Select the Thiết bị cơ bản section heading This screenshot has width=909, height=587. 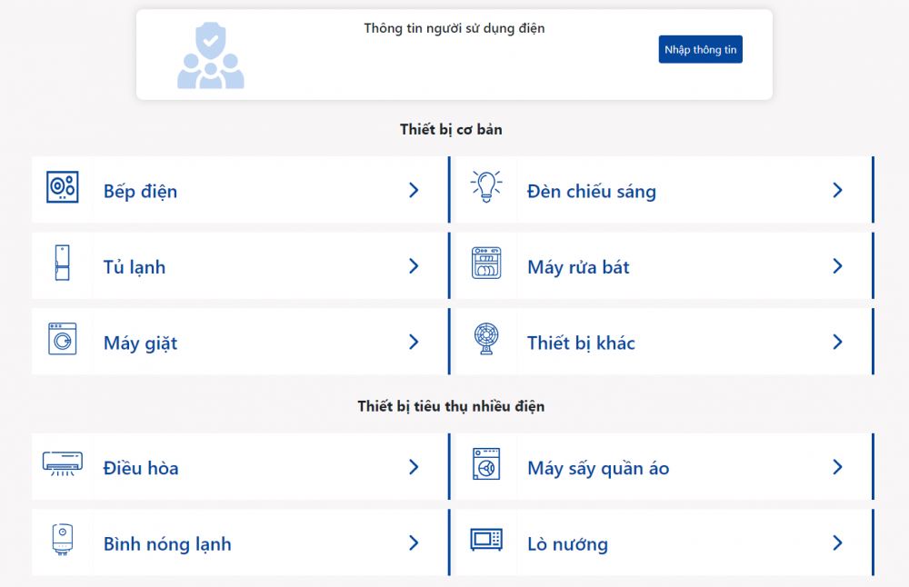[453, 129]
